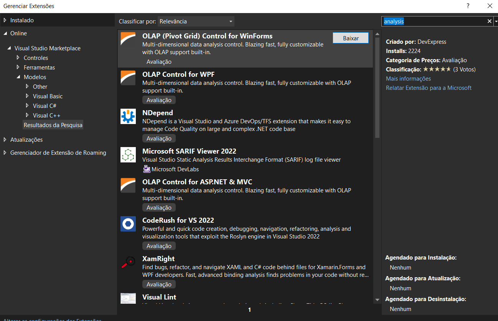Open the Classificar por Relevância dropdown
This screenshot has height=321, width=498.
point(196,22)
